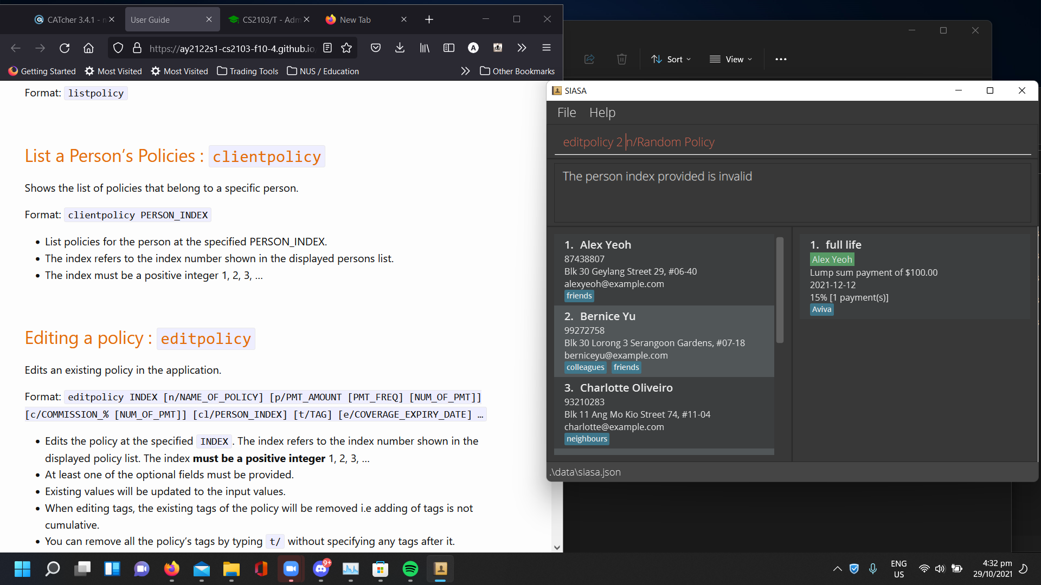Click the extensions puzzle icon in Firefox
This screenshot has height=585, width=1041.
point(522,48)
